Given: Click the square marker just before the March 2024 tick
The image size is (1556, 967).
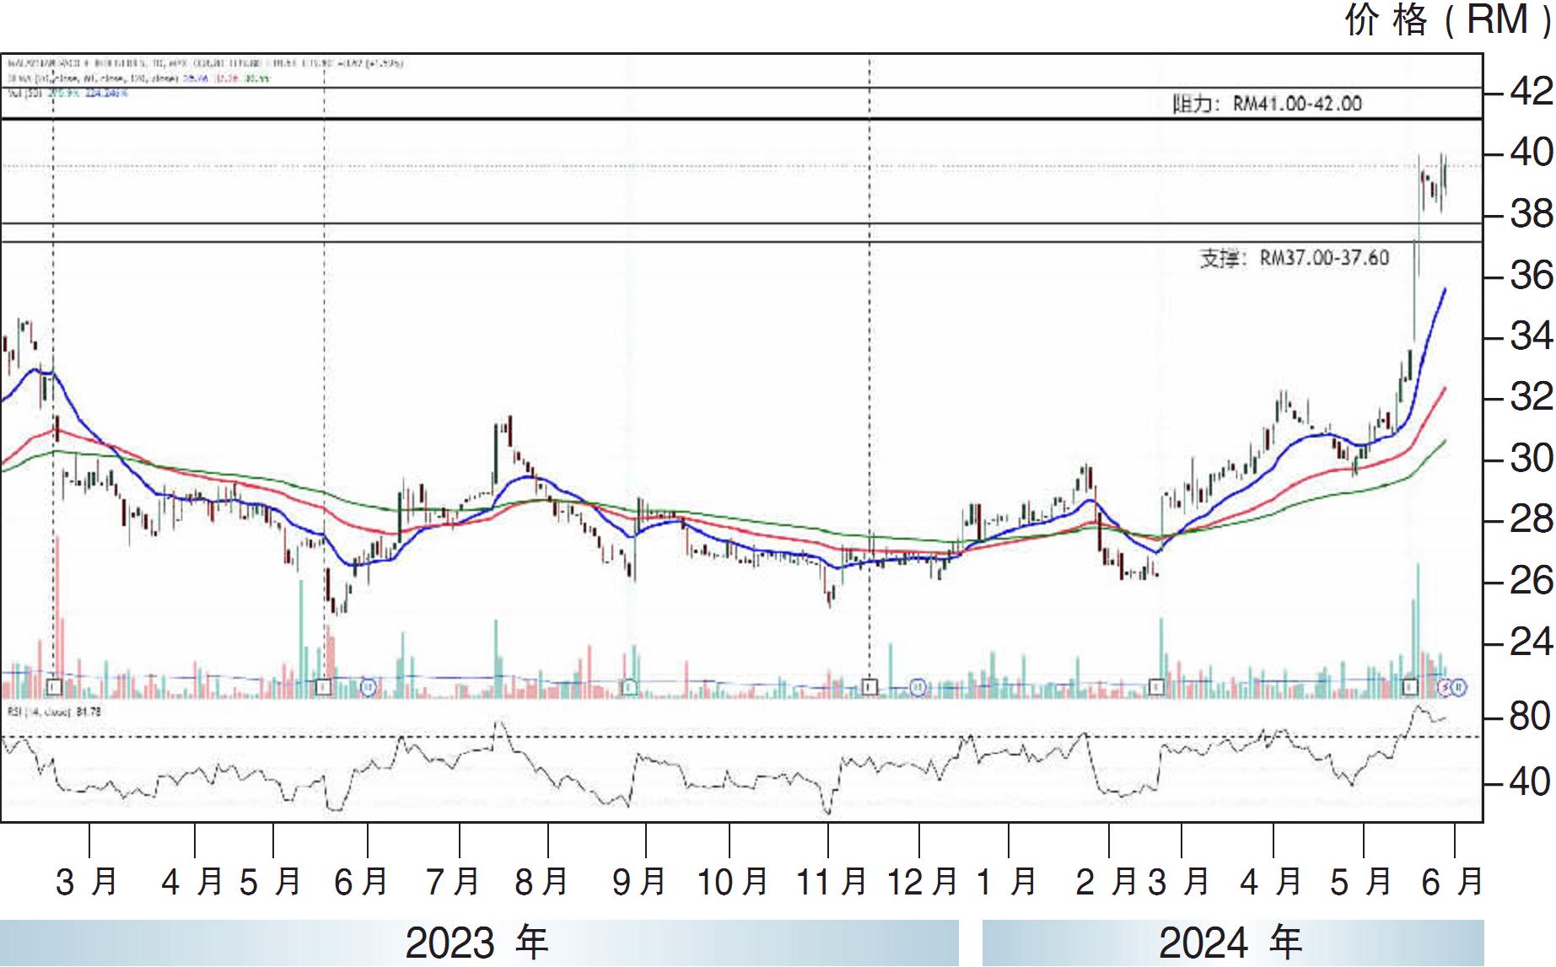Looking at the screenshot, I should tap(1157, 687).
